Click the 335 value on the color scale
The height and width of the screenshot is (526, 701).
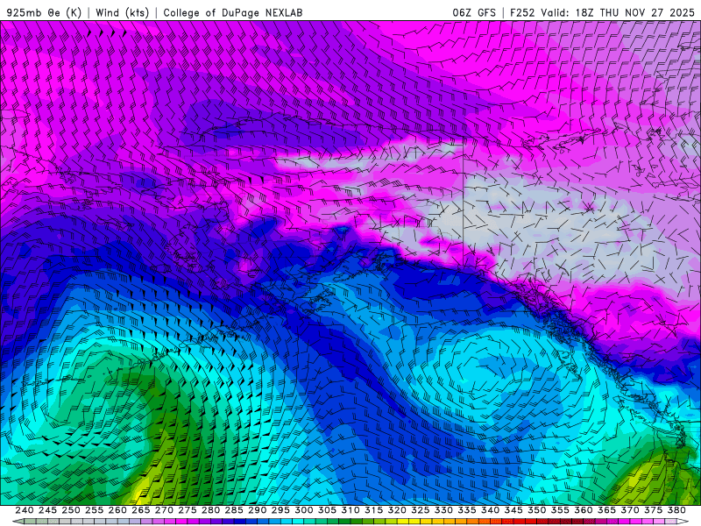(467, 510)
